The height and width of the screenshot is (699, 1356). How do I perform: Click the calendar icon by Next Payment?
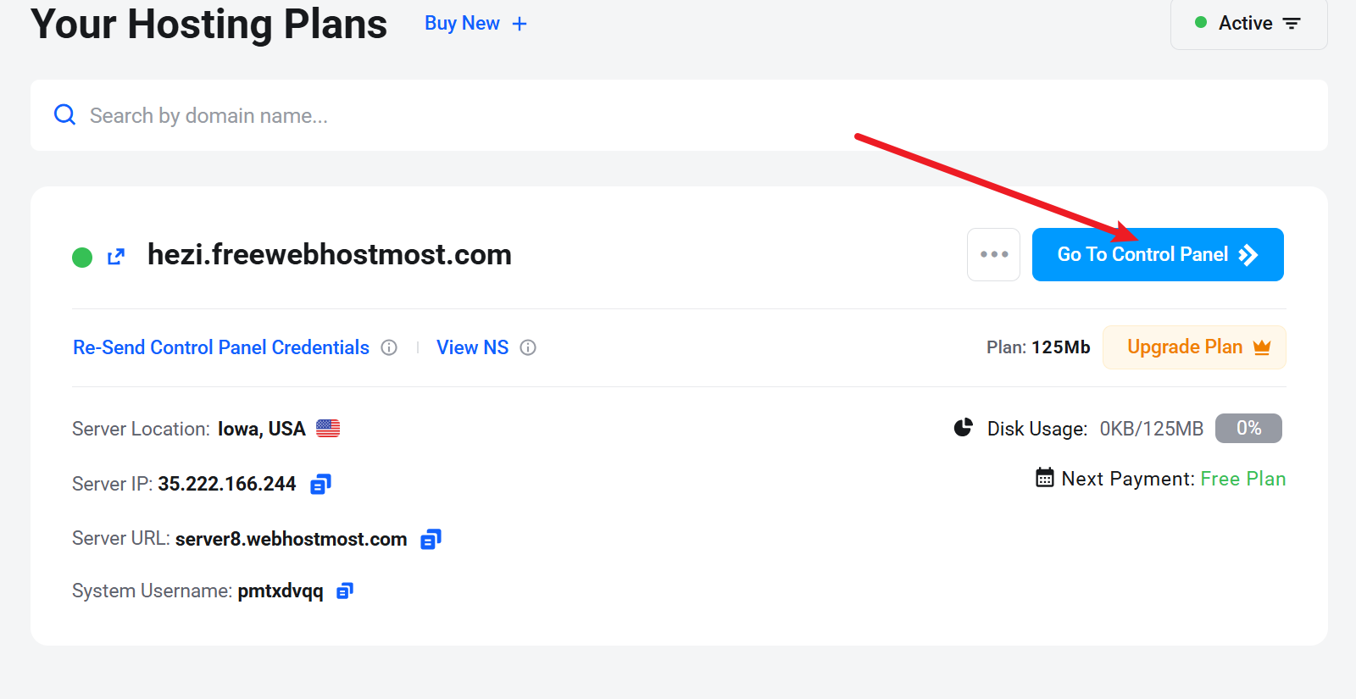(x=1045, y=477)
